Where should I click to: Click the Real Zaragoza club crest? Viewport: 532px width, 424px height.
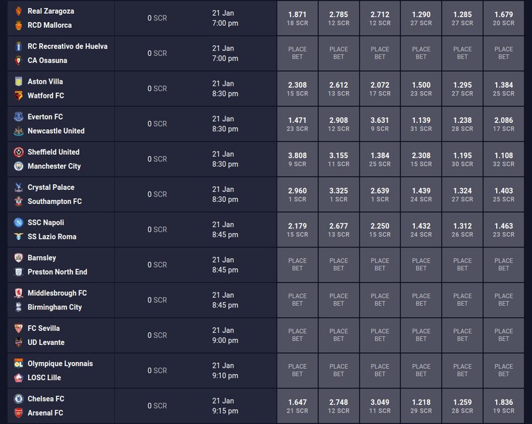tap(19, 11)
